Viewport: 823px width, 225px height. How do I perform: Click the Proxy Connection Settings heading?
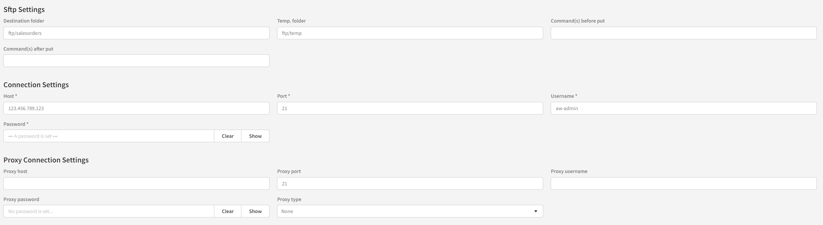(x=46, y=160)
